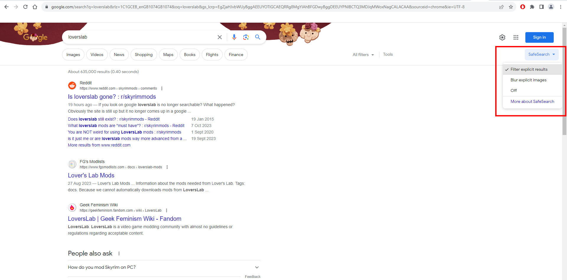567x280 pixels.
Task: Open the red Opera-style extension icon
Action: (x=523, y=7)
